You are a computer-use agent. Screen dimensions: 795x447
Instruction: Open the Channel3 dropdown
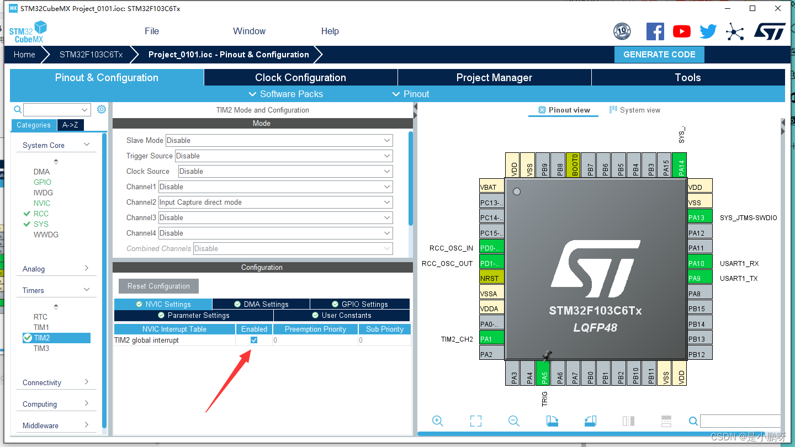pyautogui.click(x=275, y=217)
